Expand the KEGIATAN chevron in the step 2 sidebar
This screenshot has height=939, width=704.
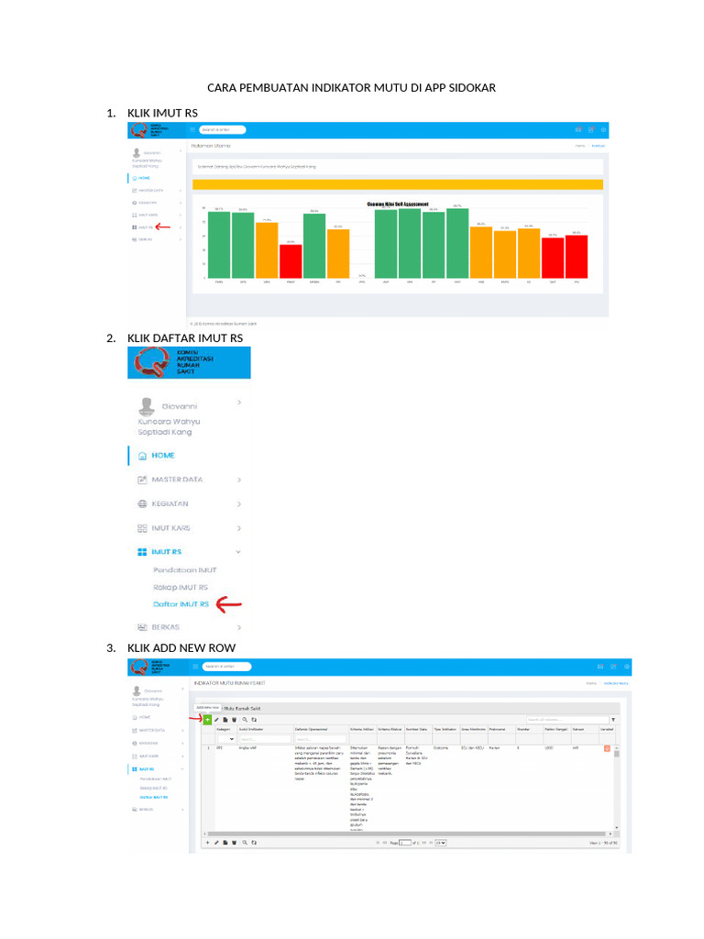point(239,504)
